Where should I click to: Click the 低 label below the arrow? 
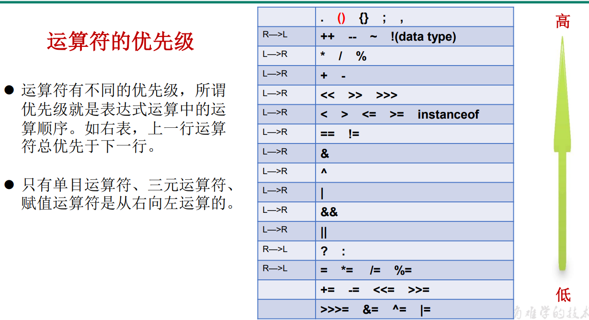click(x=563, y=295)
